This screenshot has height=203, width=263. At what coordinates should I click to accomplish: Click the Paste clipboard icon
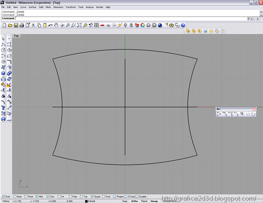click(x=45, y=25)
